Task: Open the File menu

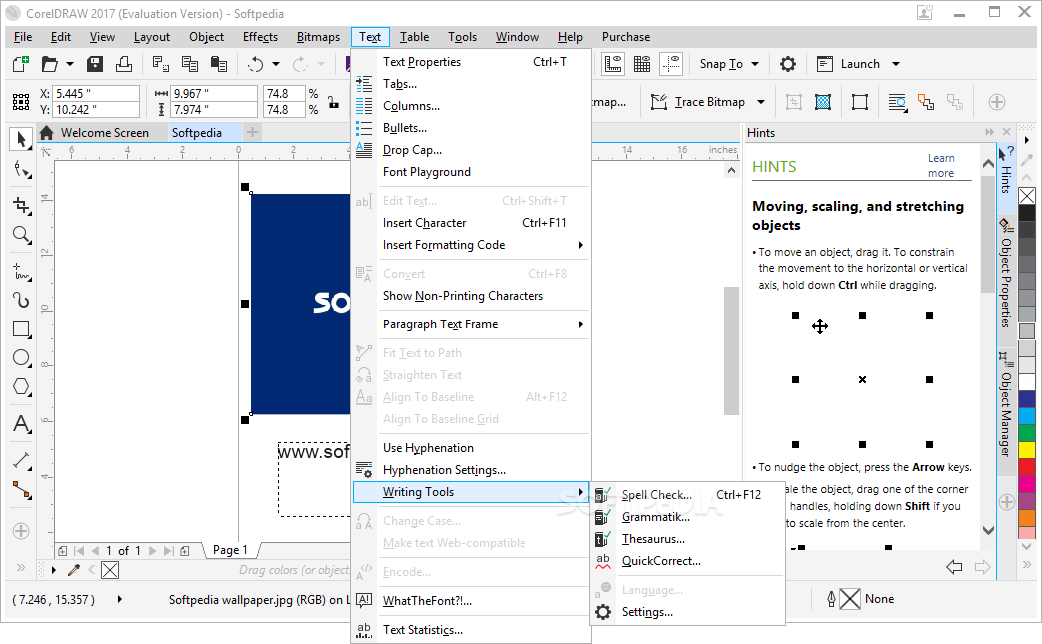Action: [23, 37]
